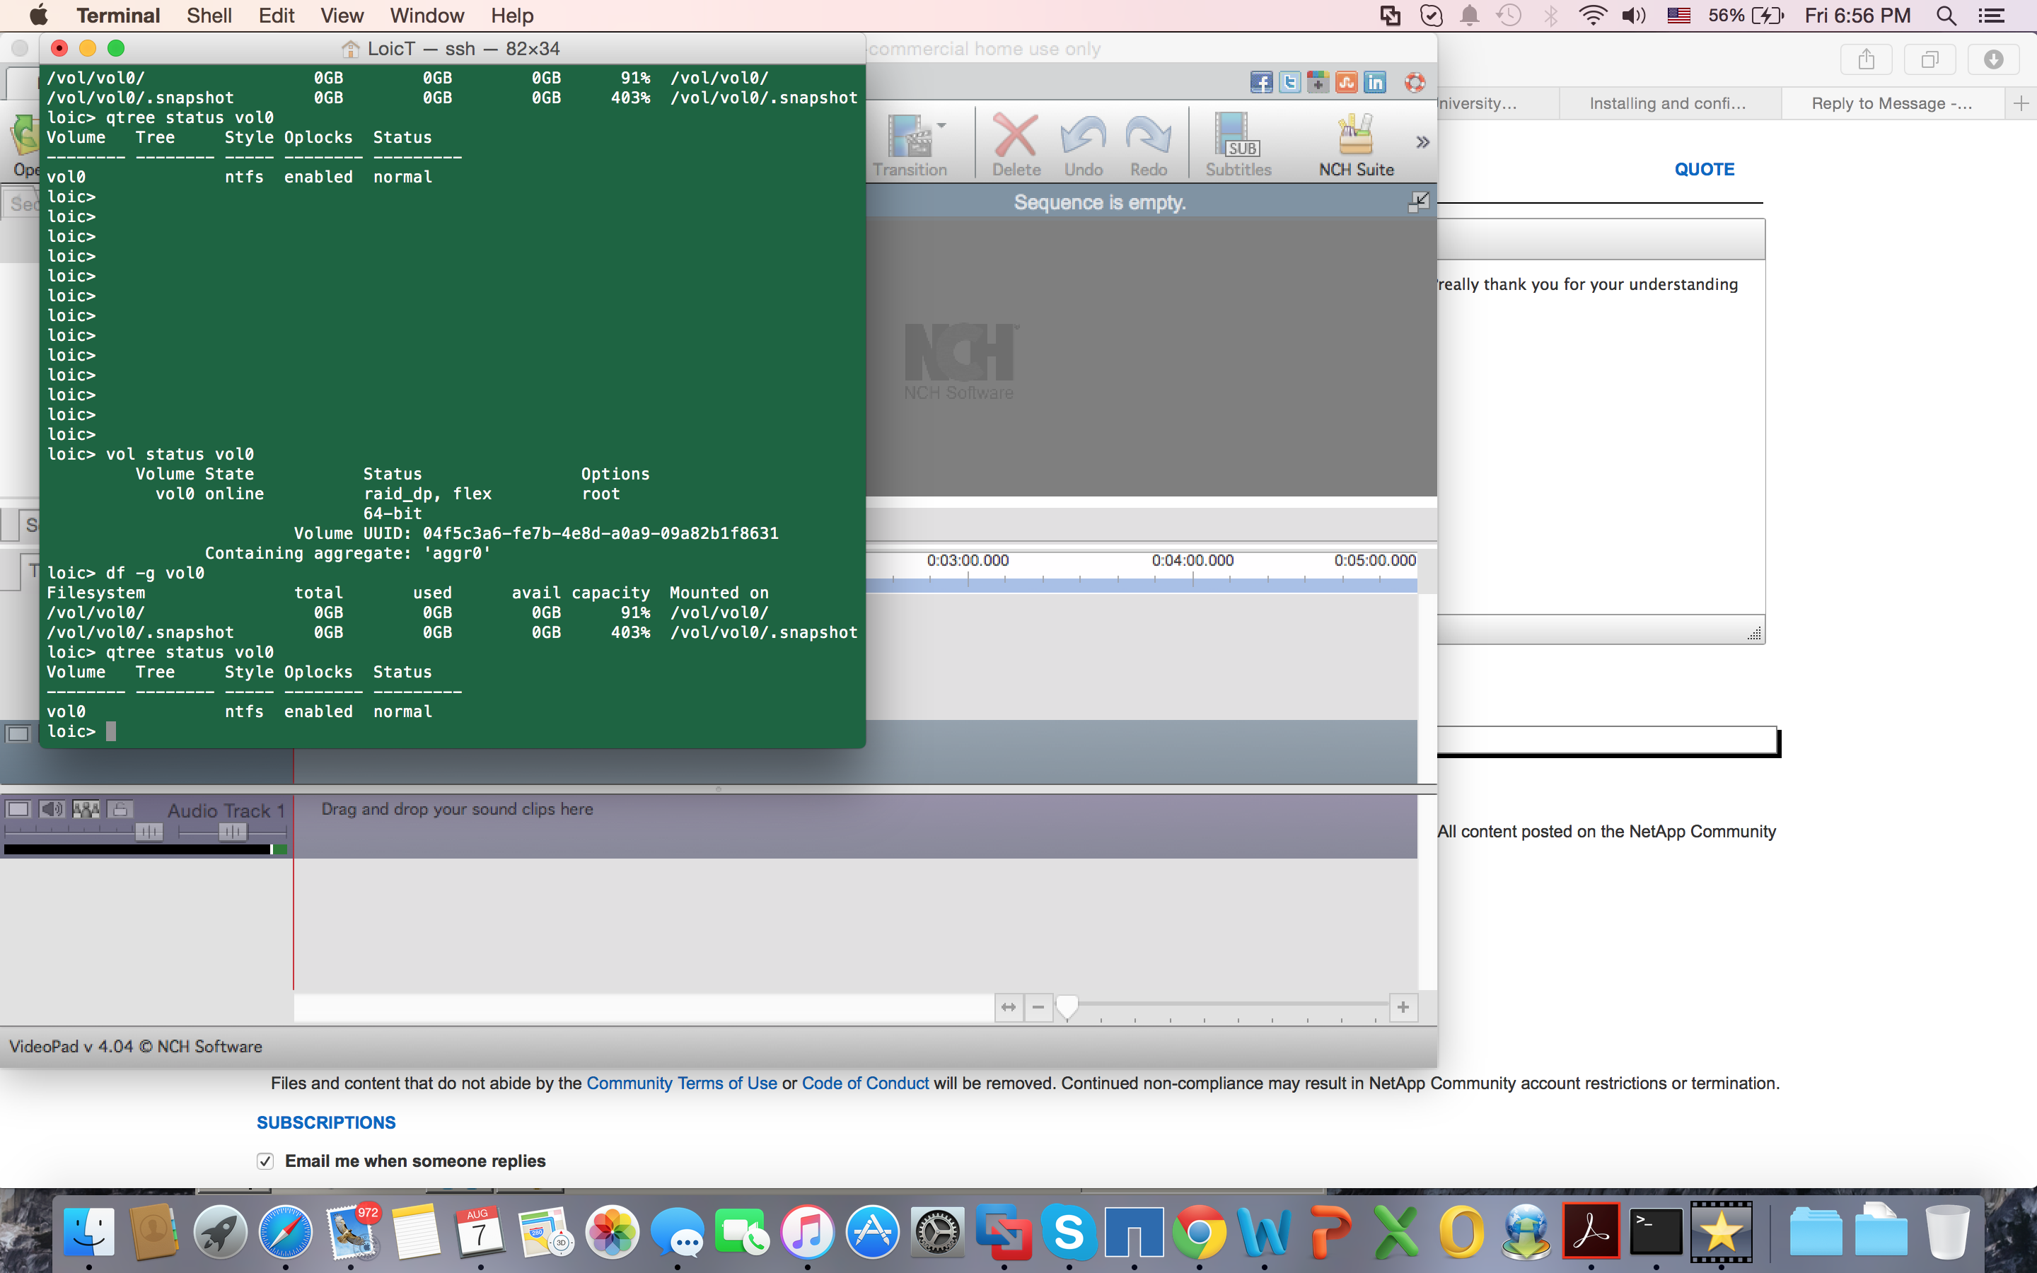Uncheck Email me when someone replies

(x=265, y=1161)
